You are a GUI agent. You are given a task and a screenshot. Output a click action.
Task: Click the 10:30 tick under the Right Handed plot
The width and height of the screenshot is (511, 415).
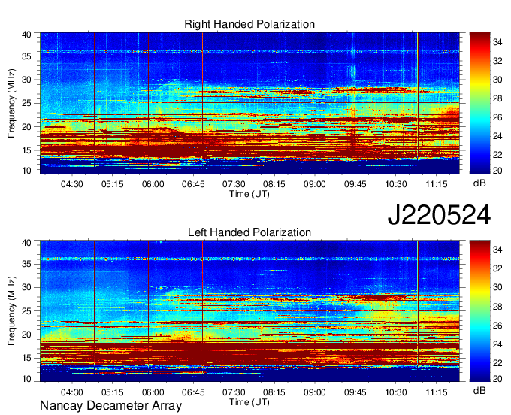396,184
